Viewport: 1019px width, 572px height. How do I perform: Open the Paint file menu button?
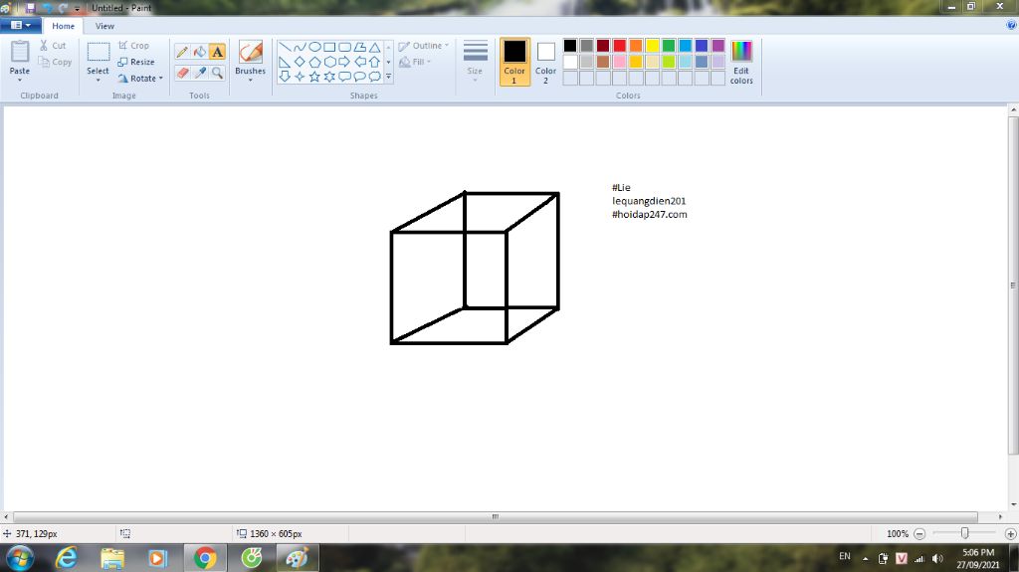[21, 25]
